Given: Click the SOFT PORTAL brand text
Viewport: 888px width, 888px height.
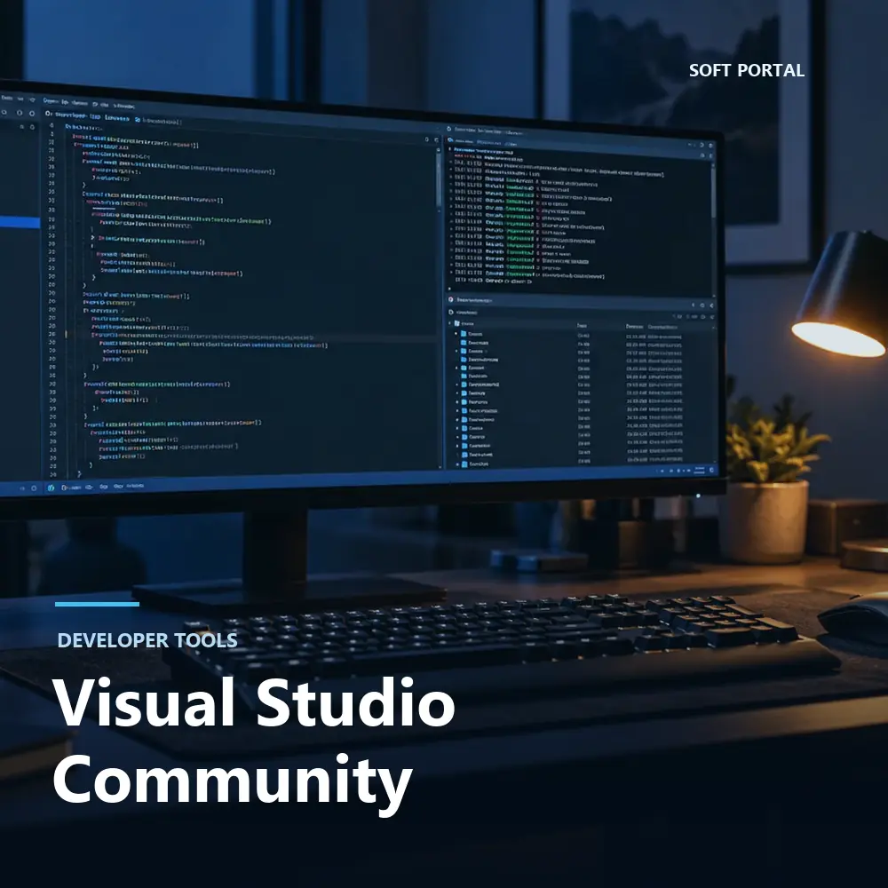Looking at the screenshot, I should (x=747, y=70).
